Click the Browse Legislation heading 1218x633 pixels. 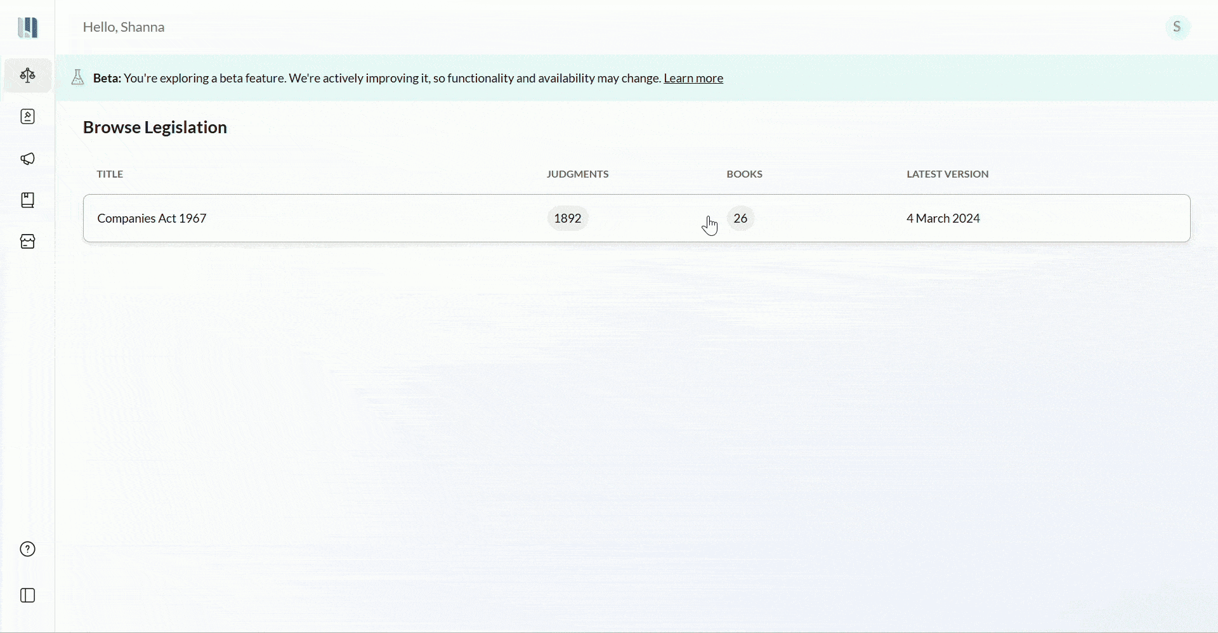155,128
